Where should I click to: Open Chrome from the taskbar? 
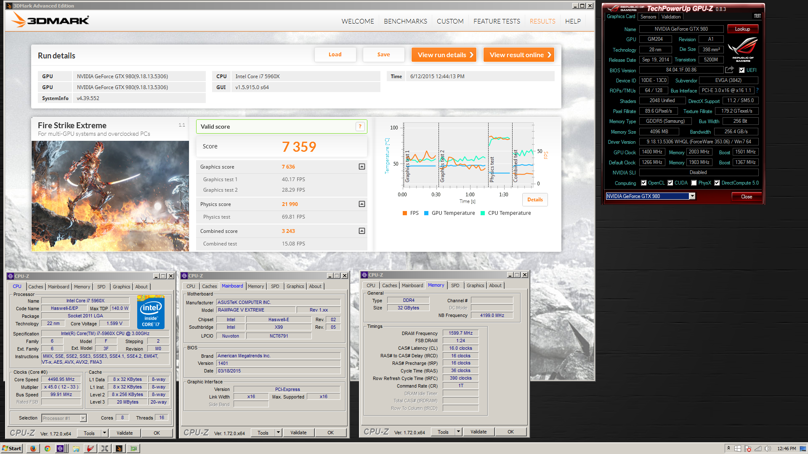[47, 449]
